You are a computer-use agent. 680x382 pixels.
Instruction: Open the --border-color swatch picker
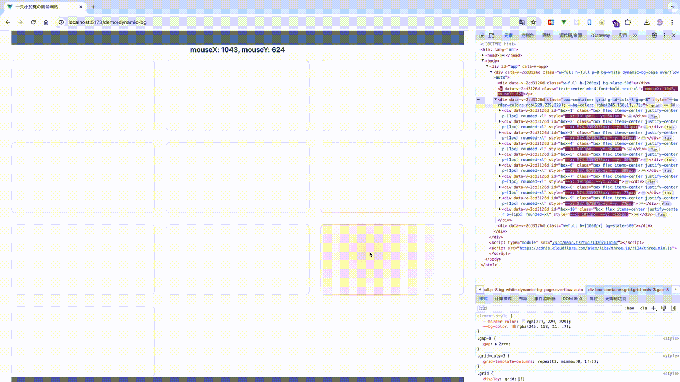click(x=523, y=322)
